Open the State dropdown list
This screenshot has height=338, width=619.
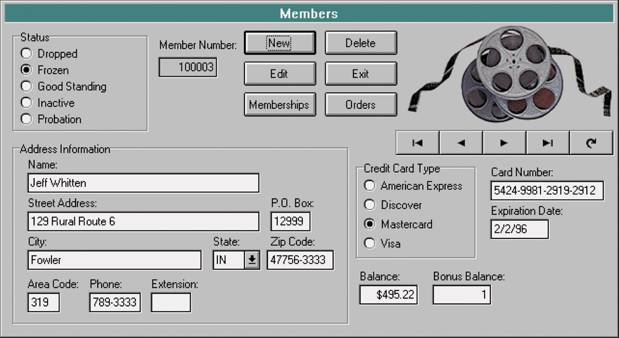pyautogui.click(x=251, y=260)
